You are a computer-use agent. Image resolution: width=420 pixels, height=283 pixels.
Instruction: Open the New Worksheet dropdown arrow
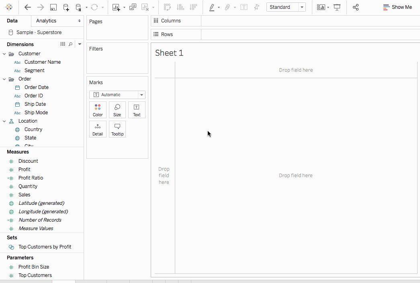point(124,8)
